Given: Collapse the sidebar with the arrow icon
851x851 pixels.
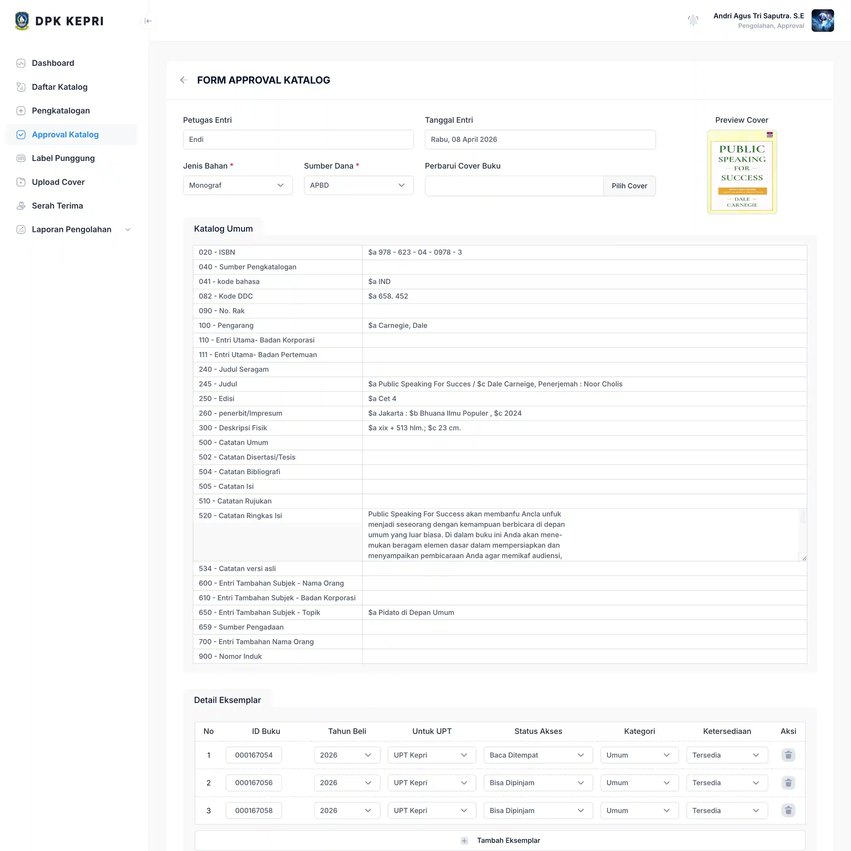Looking at the screenshot, I should point(148,21).
